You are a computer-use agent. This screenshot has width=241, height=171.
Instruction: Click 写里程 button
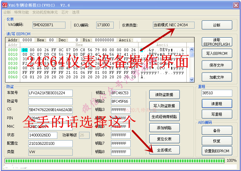[x=217, y=114]
